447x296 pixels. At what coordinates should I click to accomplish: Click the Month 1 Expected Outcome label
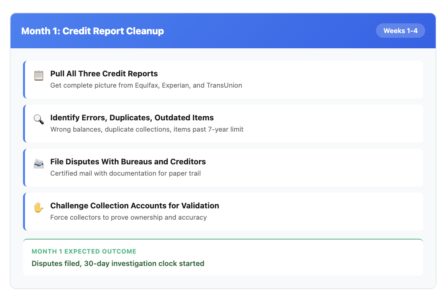84,251
